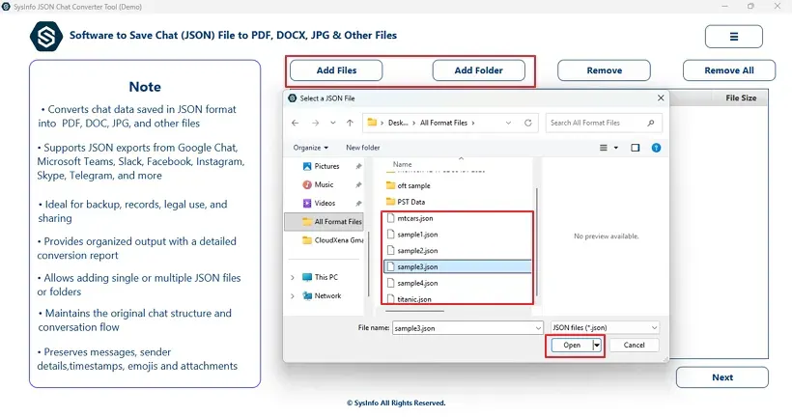The image size is (792, 417).
Task: Click the Desk... breadcrumb segment
Action: point(398,123)
